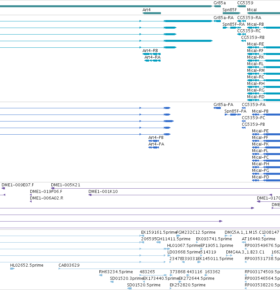The height and width of the screenshot is (290, 280).
Task: Select the Mical-RF transcript
Action: (264, 54)
